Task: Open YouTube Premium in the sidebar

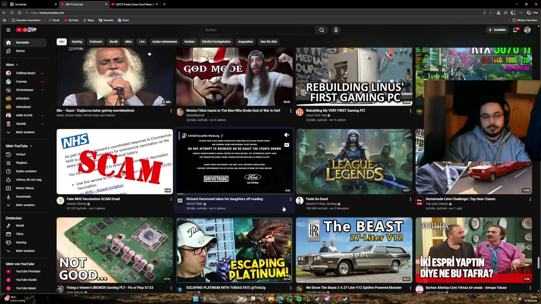Action: coord(25,271)
